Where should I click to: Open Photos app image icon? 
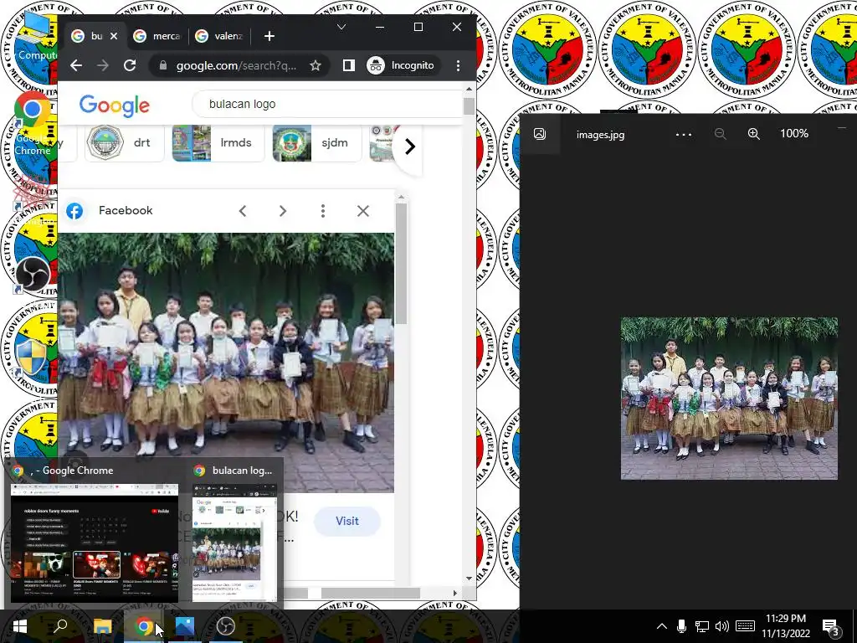tap(540, 134)
